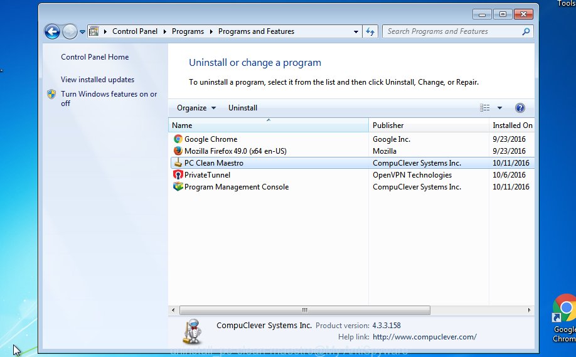Click the PC Clean Maestro icon in list
Screen dimensions: 576x357
pos(178,163)
